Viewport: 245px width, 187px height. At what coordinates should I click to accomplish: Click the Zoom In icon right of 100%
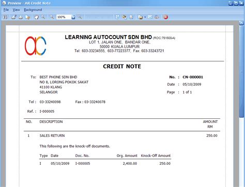click(80, 17)
